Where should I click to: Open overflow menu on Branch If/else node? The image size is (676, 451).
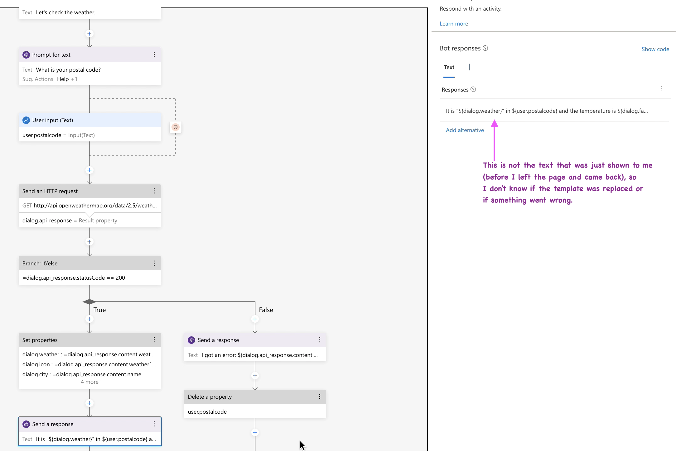[154, 263]
